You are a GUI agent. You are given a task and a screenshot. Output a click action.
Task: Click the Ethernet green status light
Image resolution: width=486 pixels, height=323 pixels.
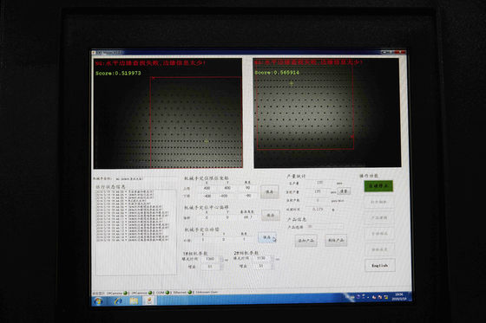pos(190,292)
